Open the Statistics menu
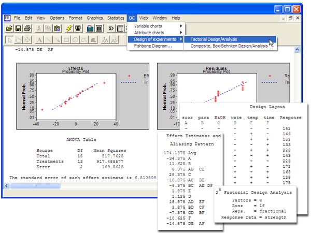Image resolution: width=311 pixels, height=233 pixels. (116, 18)
